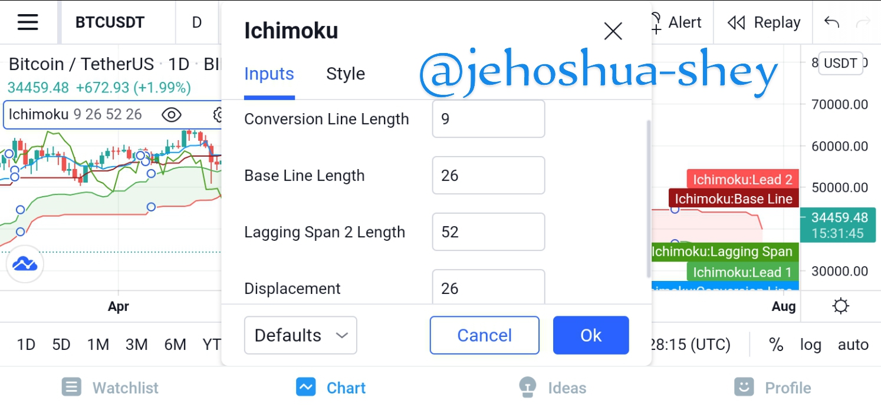Open BTCUSDT symbol search
Screen dimensions: 881x407
[110, 22]
